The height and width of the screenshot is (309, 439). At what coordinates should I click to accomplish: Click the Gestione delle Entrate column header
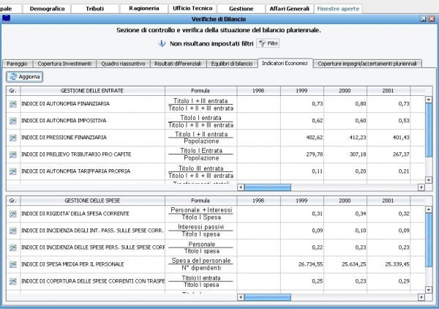tap(92, 91)
